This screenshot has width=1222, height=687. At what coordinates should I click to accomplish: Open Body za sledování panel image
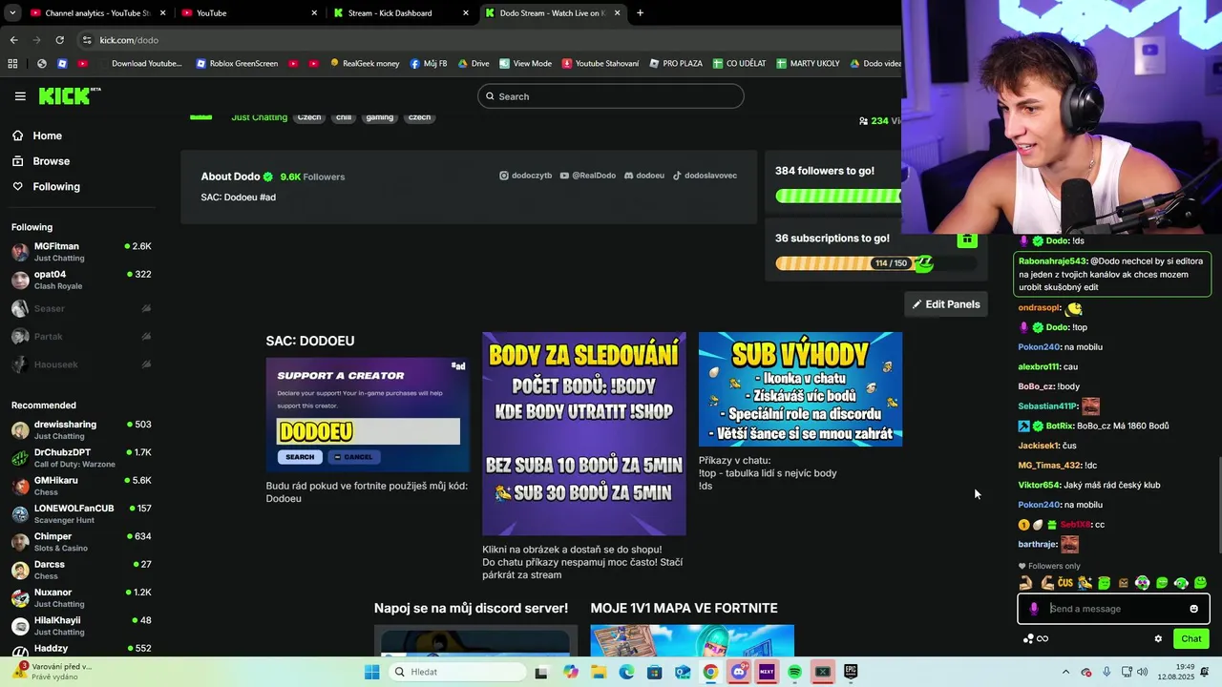point(584,434)
